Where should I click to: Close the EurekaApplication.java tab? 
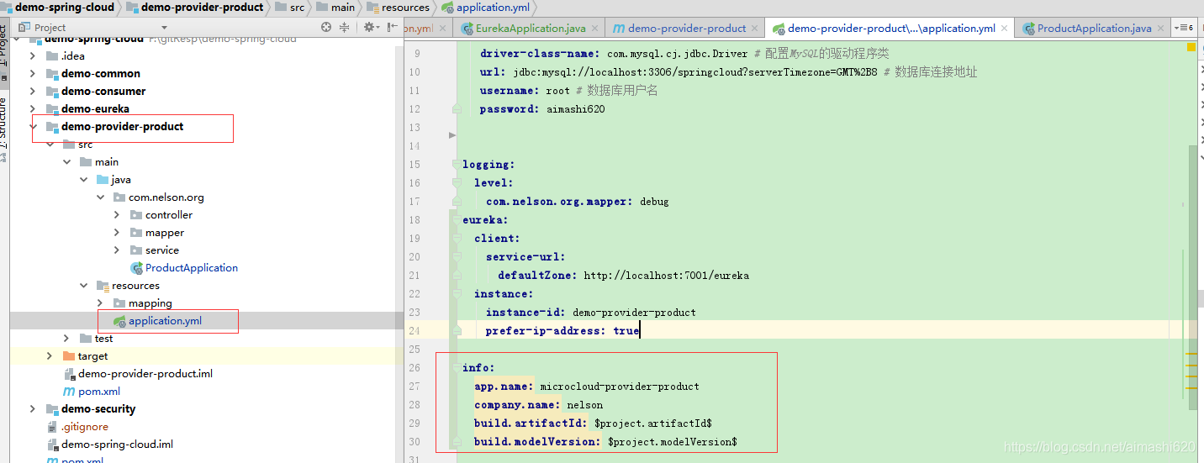pyautogui.click(x=596, y=29)
